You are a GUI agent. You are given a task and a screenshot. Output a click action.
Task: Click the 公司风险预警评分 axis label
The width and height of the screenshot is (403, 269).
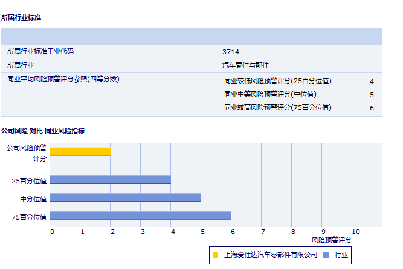(x=27, y=153)
